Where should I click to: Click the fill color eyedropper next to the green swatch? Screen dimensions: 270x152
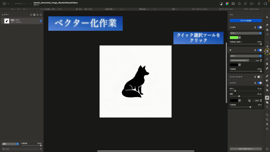point(239,37)
